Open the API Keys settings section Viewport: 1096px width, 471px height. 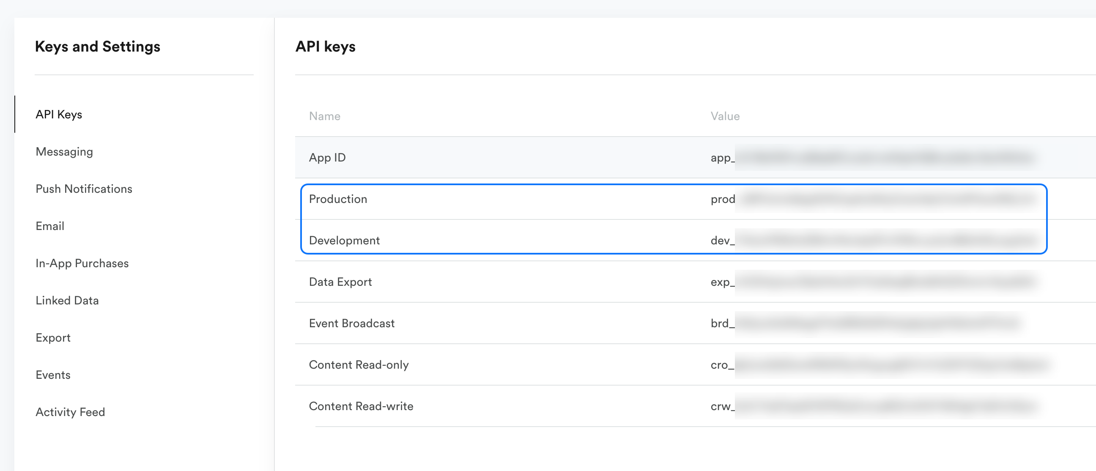(59, 115)
